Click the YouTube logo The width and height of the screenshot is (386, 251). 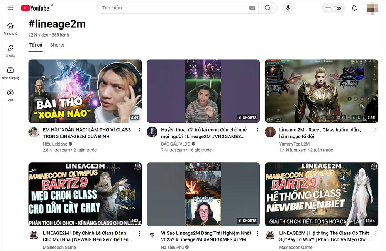coord(35,8)
